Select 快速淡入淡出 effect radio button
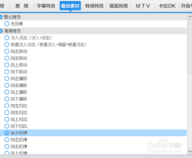This screenshot has height=158, width=192. (x=7, y=45)
